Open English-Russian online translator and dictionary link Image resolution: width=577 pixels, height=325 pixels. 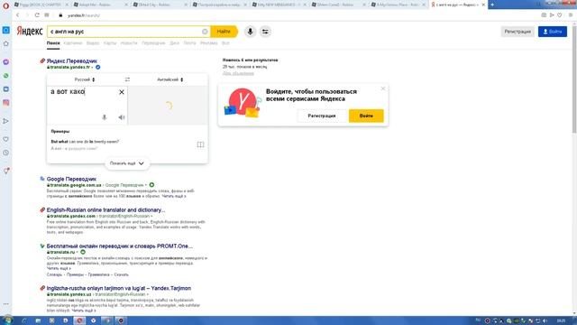pyautogui.click(x=105, y=209)
